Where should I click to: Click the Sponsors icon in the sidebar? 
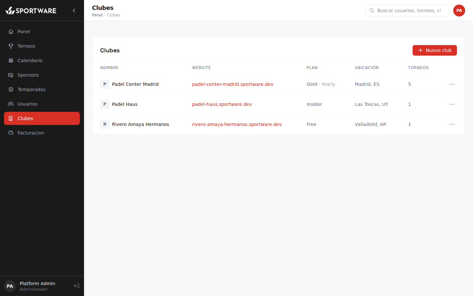[x=11, y=75]
